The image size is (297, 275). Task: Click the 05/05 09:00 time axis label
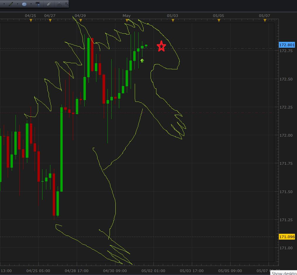point(230,271)
